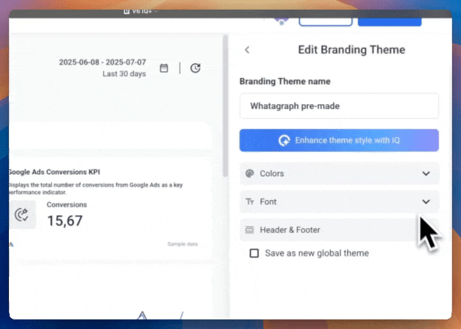Viewport: 461px width, 329px height.
Task: Click the KPI widget description text
Action: [95, 188]
